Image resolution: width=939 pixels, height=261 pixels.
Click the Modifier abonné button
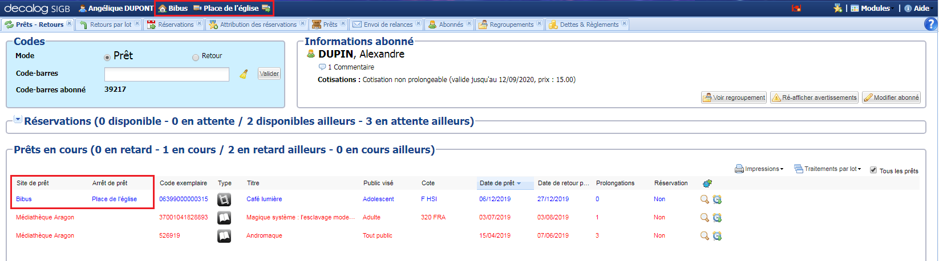pos(891,97)
